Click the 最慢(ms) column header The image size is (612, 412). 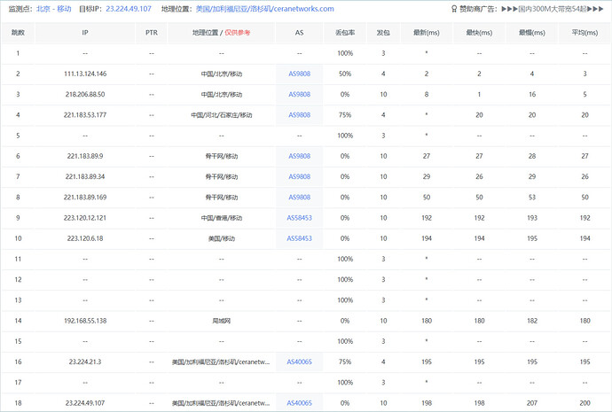(532, 33)
